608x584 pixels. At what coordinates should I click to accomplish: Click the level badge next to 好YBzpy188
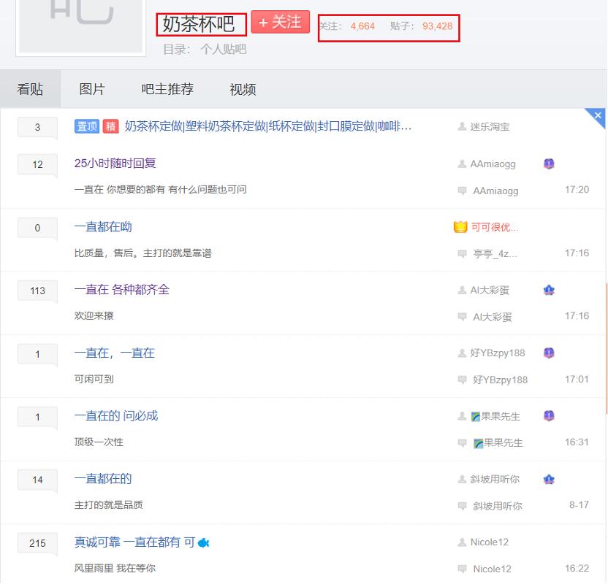click(549, 353)
